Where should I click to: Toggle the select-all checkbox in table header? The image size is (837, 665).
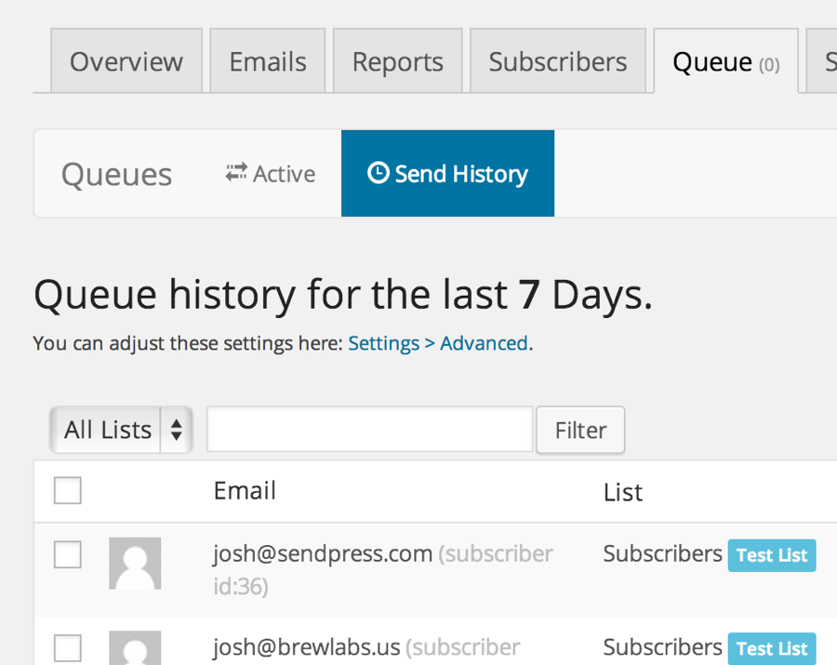click(x=68, y=490)
